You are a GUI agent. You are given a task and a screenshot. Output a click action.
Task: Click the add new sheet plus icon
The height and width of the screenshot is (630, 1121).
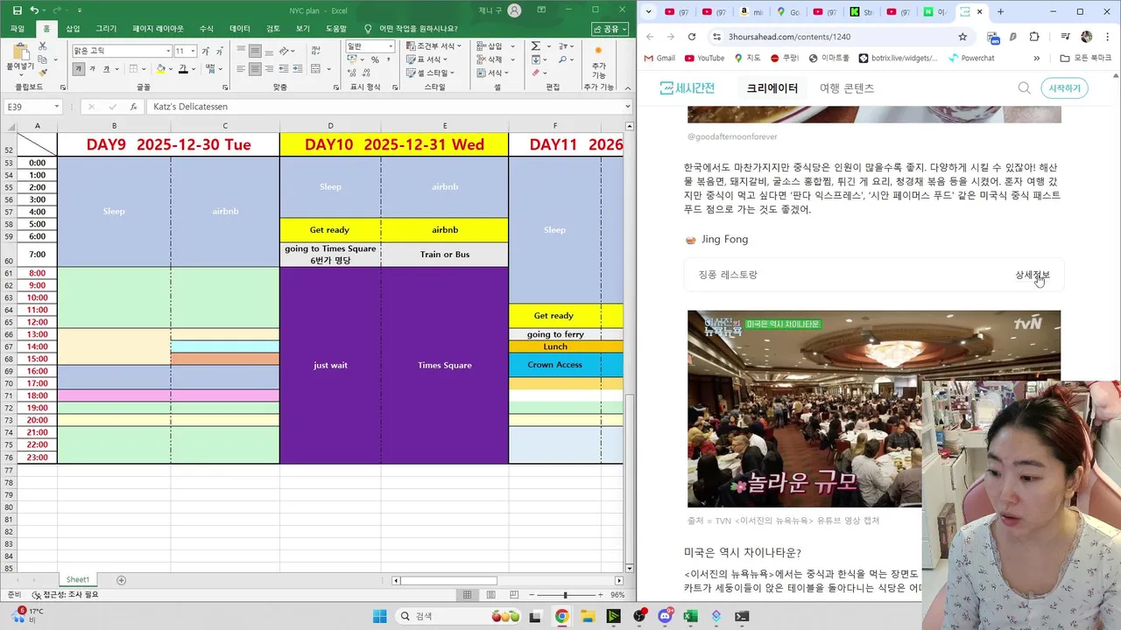coord(122,580)
